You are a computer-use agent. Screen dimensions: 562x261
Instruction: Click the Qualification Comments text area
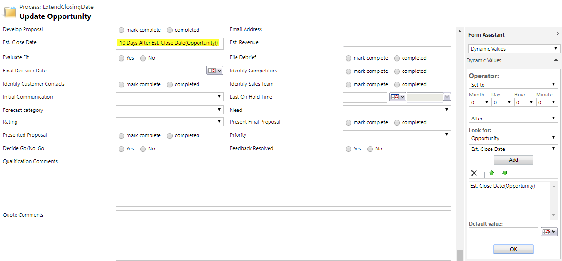coord(283,182)
